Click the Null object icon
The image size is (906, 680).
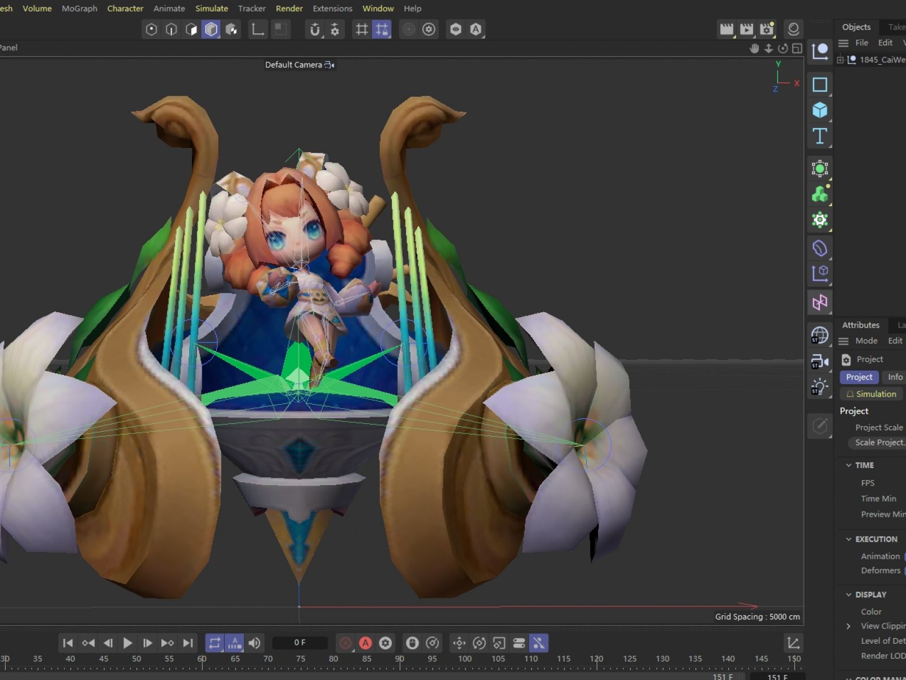820,52
